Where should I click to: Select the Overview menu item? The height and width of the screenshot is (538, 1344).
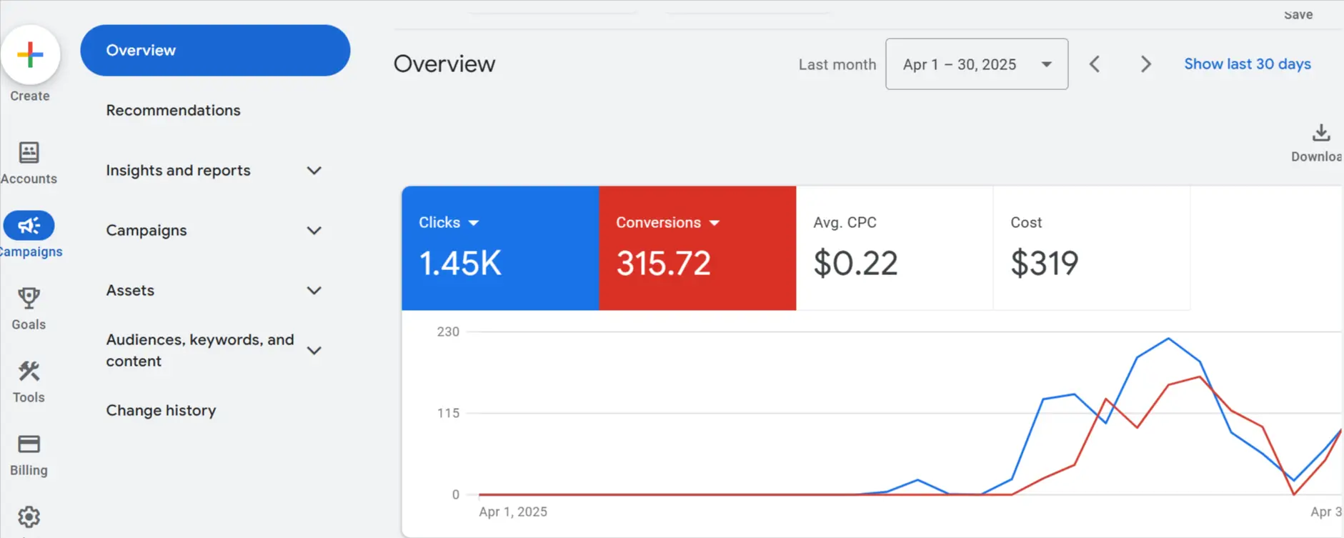point(214,51)
